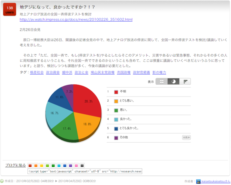Pick the yellow blog widget color swatch
Viewport: 231px width, 185px height.
(x=42, y=165)
